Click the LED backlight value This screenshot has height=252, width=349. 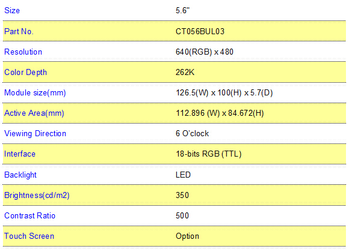(183, 175)
